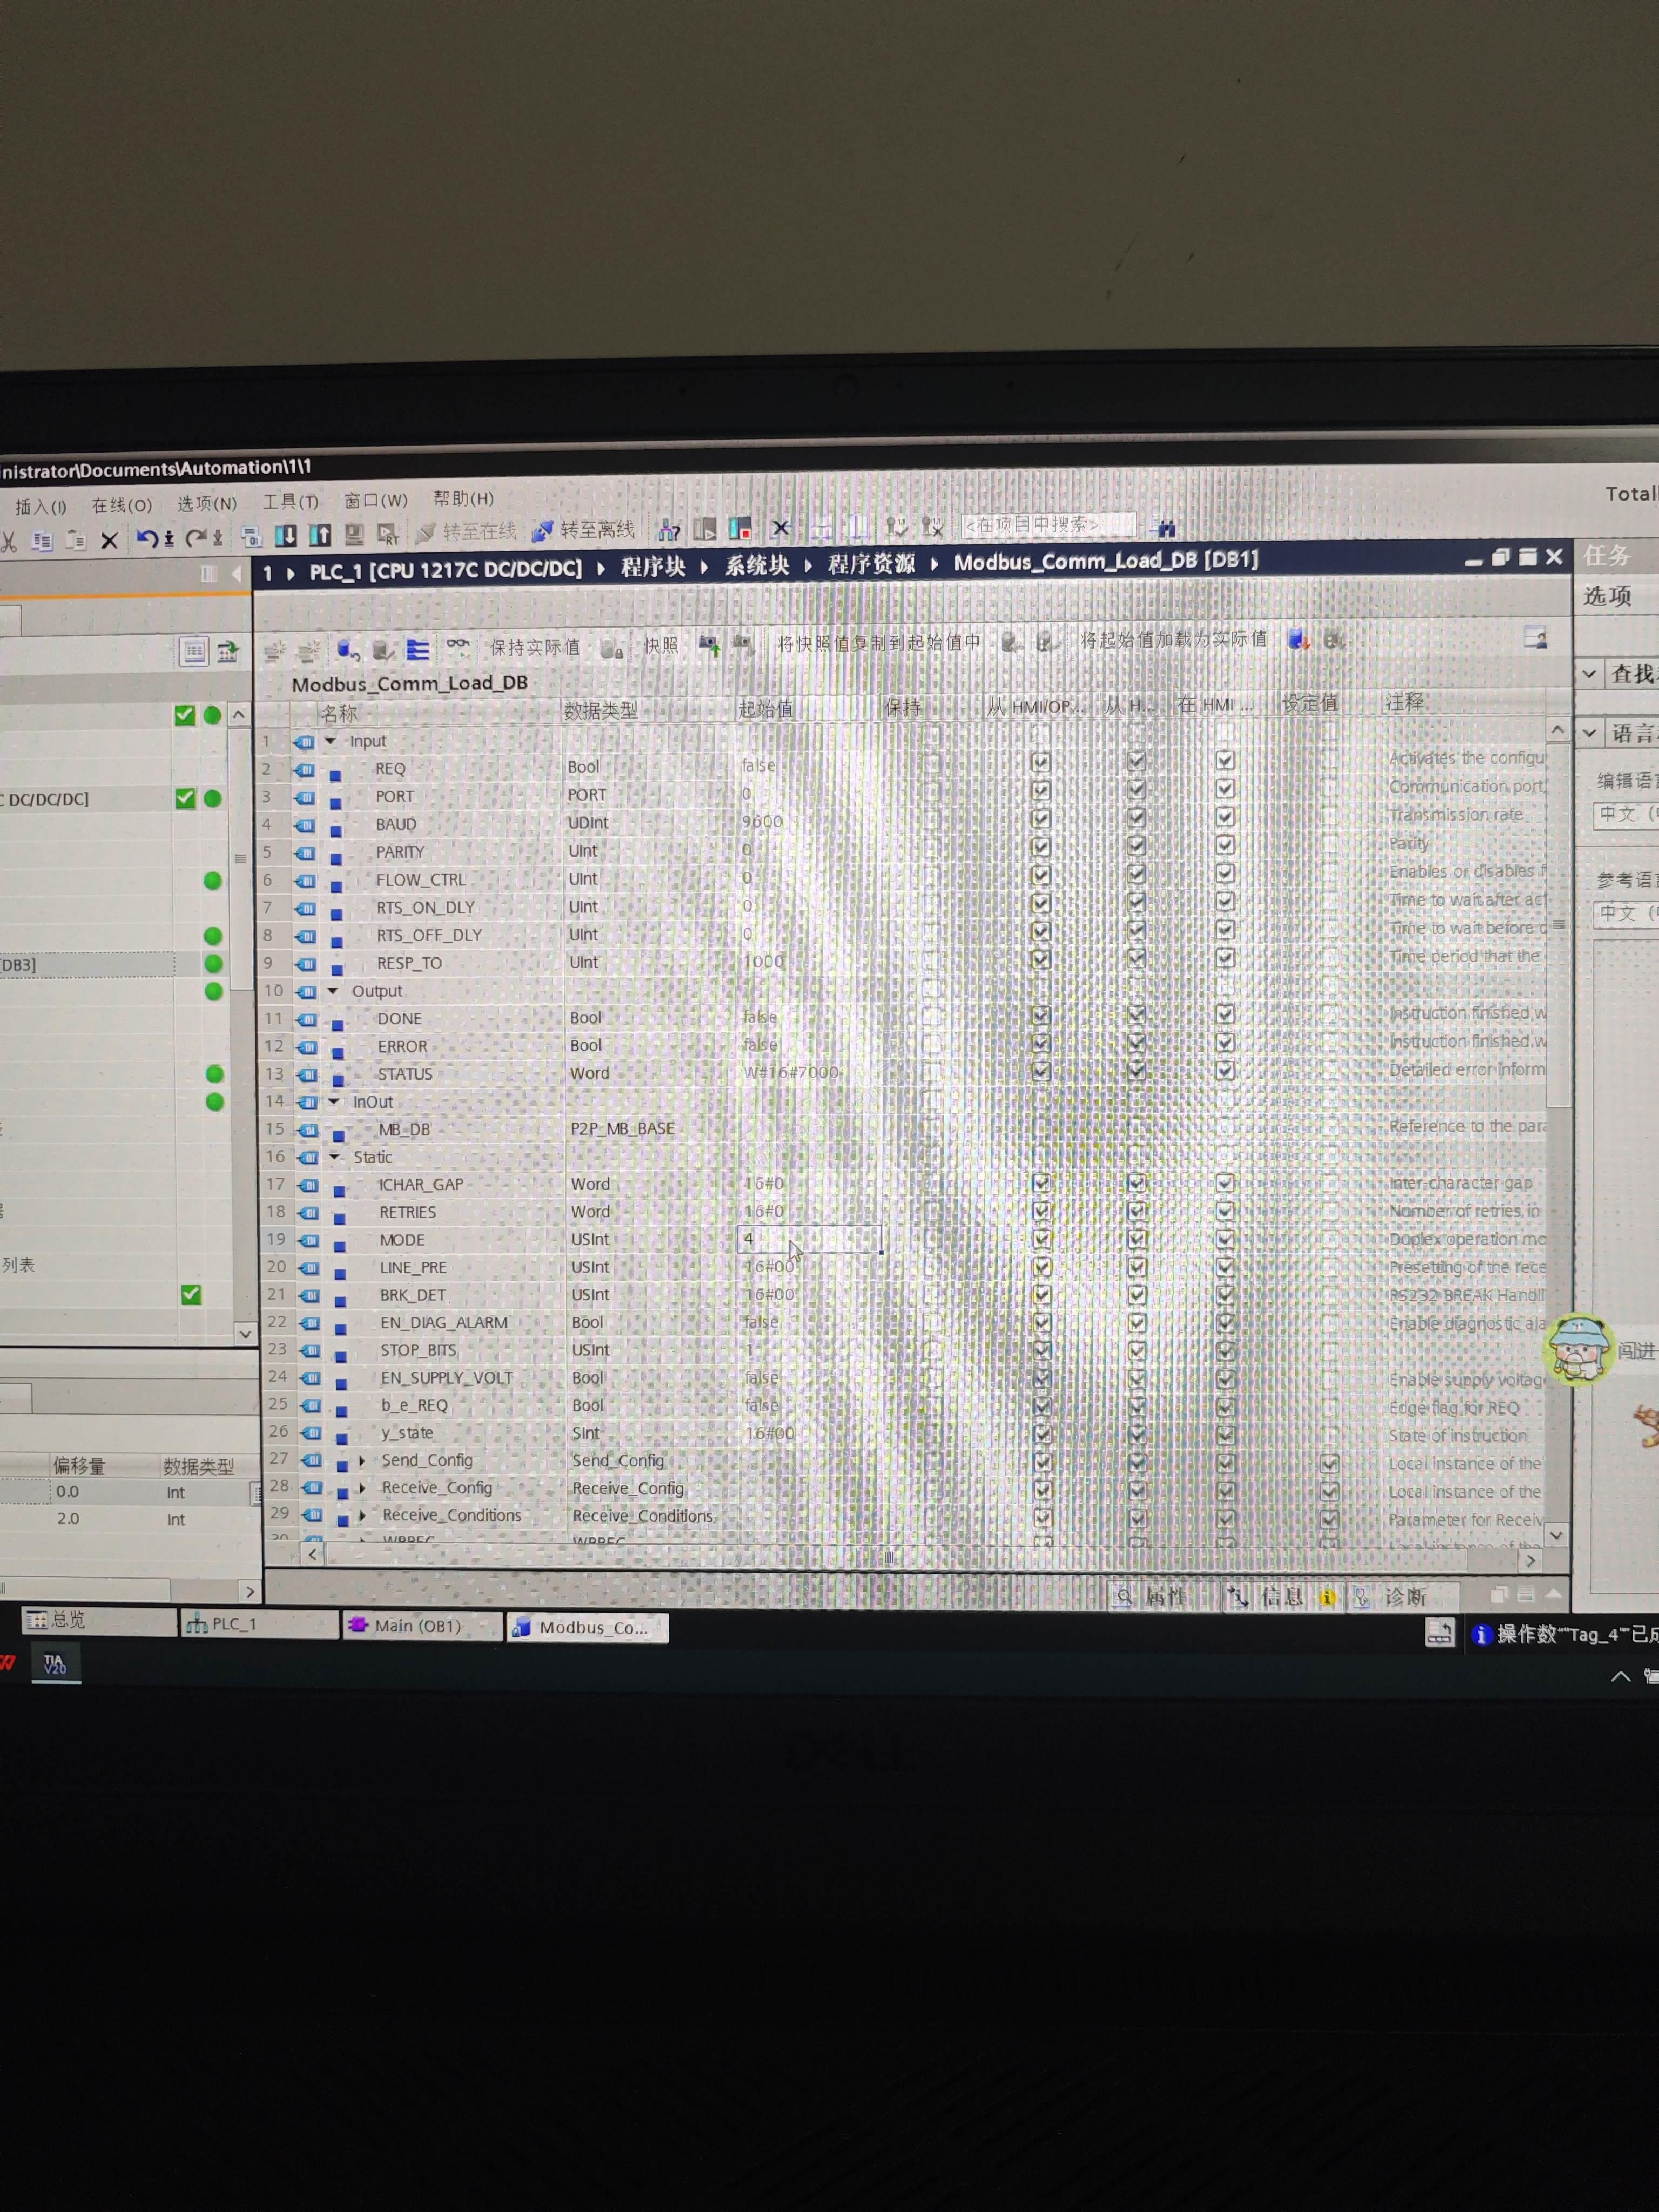Toggle setpoint checkbox for Send_Config row
Image resolution: width=1659 pixels, height=2212 pixels.
click(x=1329, y=1463)
